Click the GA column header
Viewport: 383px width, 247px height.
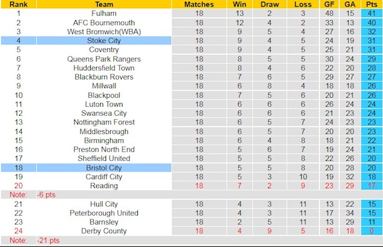pos(351,4)
